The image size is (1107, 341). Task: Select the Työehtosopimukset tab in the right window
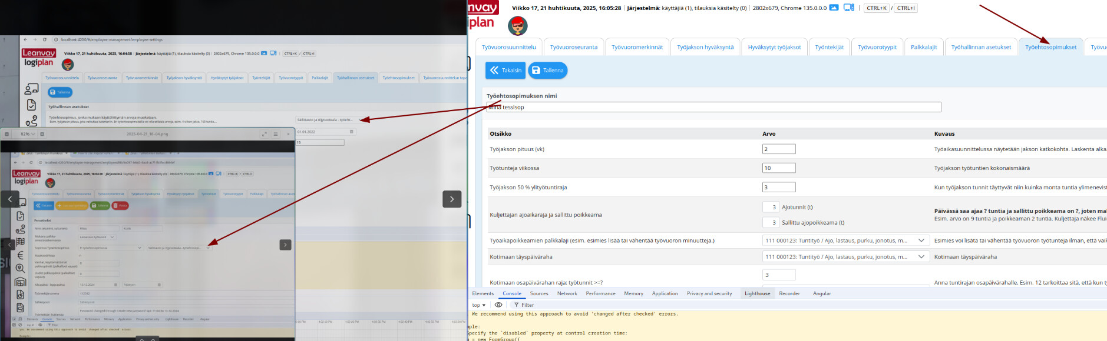coord(1050,47)
